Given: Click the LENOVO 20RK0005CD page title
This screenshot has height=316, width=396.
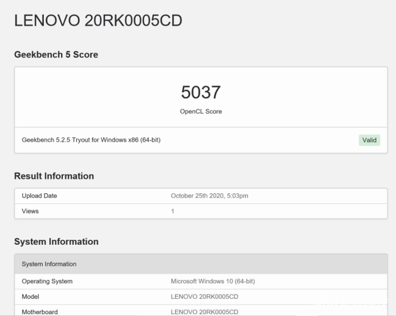Looking at the screenshot, I should [98, 21].
